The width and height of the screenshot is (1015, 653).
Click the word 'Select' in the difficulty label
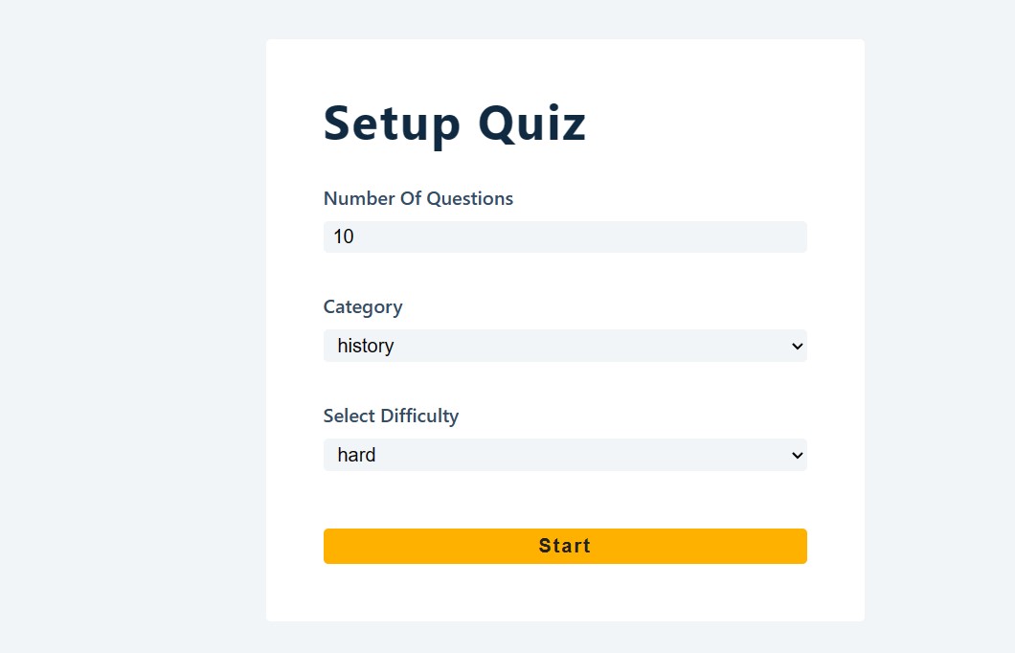click(349, 416)
